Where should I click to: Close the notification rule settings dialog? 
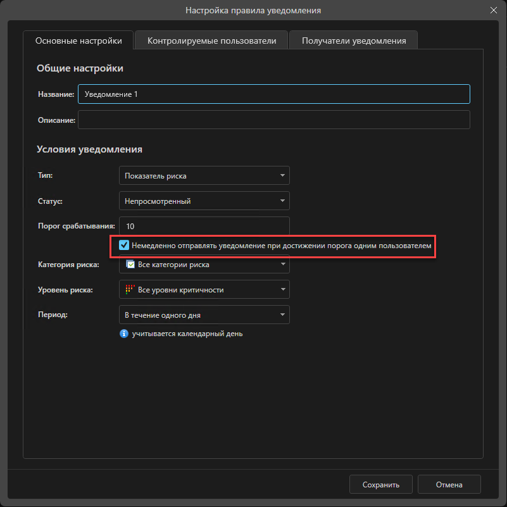pos(494,10)
